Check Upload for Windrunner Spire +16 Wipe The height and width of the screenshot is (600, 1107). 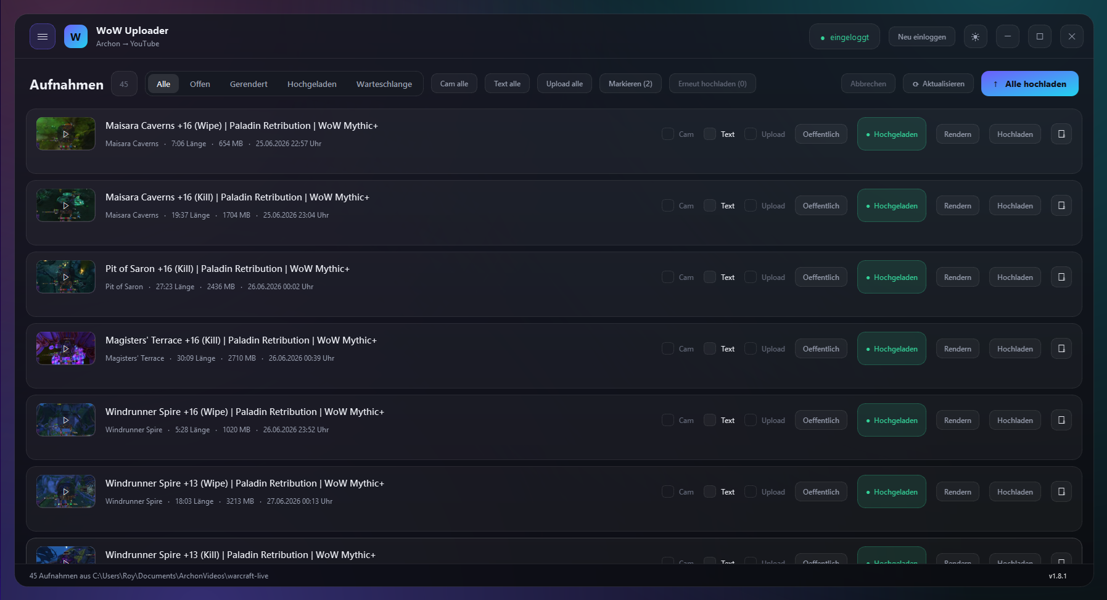click(x=751, y=420)
